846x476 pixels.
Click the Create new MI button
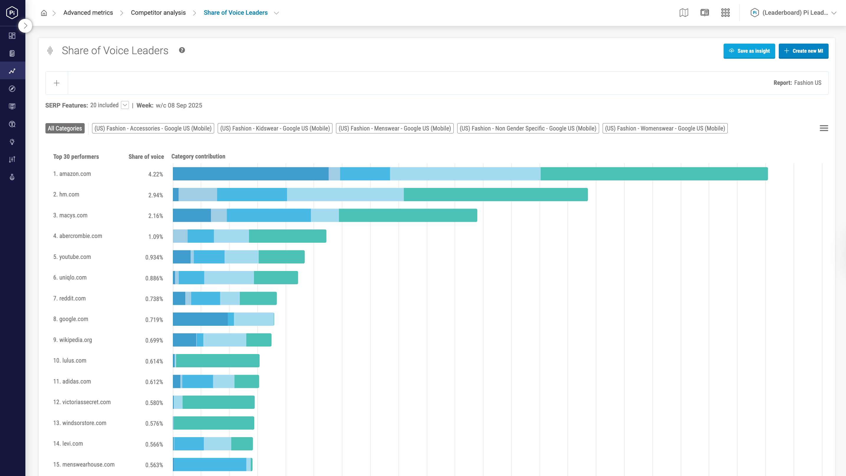(803, 51)
